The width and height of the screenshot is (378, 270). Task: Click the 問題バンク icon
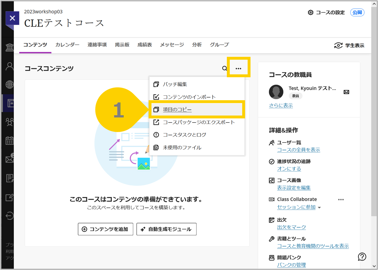click(x=272, y=258)
